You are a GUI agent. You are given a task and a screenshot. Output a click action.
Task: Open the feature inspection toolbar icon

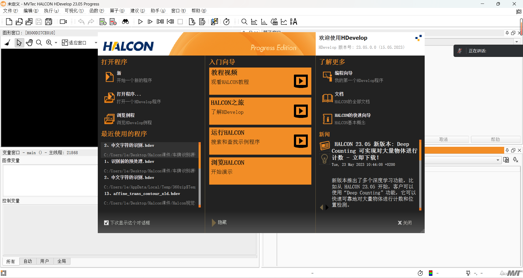pyautogui.click(x=274, y=22)
